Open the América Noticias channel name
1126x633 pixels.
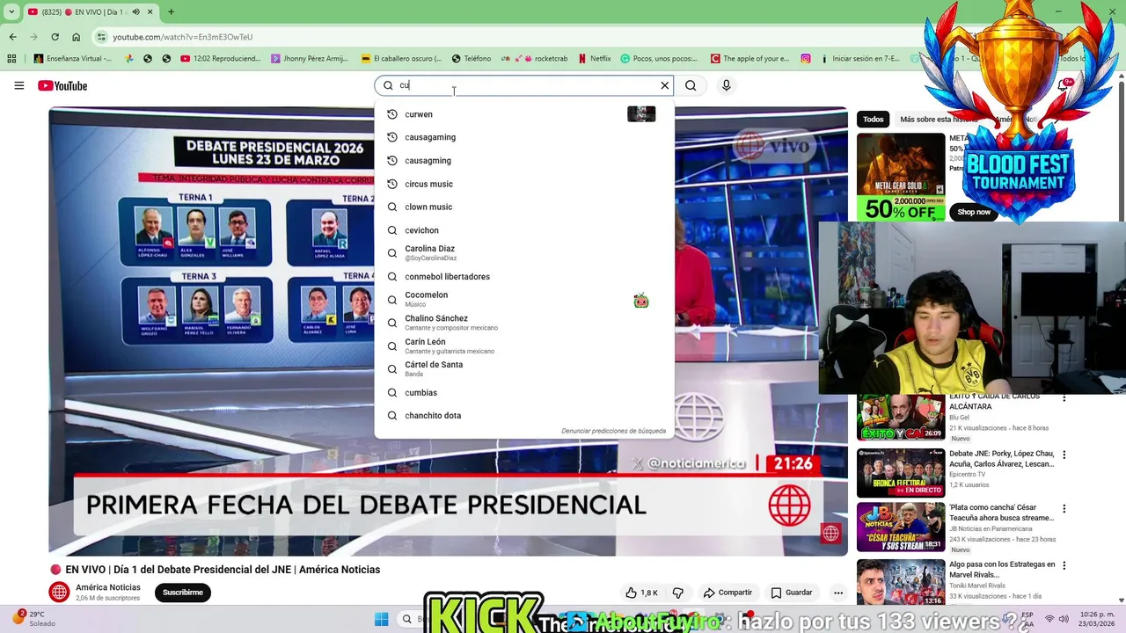pos(108,587)
